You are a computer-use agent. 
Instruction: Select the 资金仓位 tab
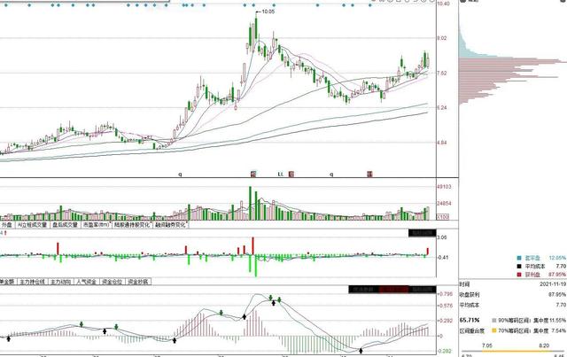coord(112,282)
